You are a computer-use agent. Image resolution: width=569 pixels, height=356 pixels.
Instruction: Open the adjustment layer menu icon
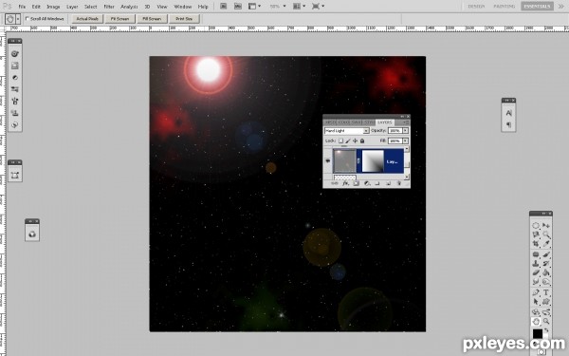pyautogui.click(x=367, y=183)
